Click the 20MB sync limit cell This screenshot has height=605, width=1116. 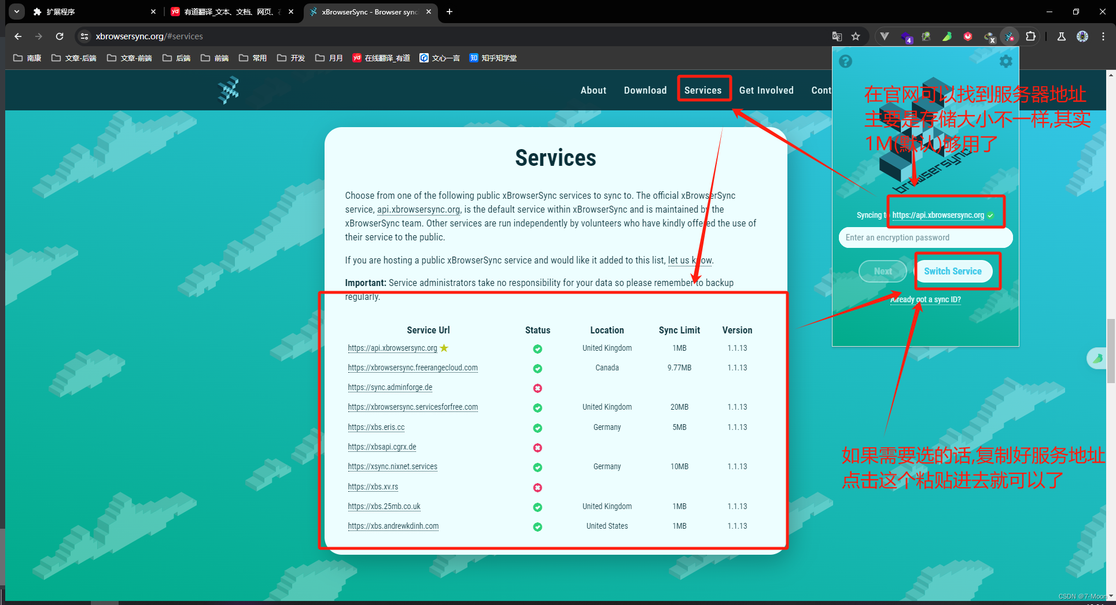[x=679, y=407]
